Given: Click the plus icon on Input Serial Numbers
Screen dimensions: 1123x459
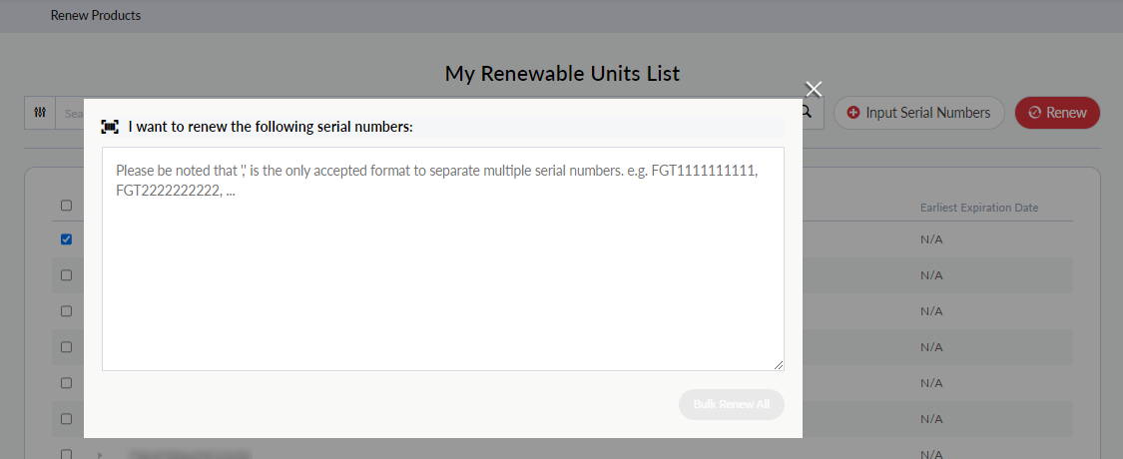Looking at the screenshot, I should [853, 113].
